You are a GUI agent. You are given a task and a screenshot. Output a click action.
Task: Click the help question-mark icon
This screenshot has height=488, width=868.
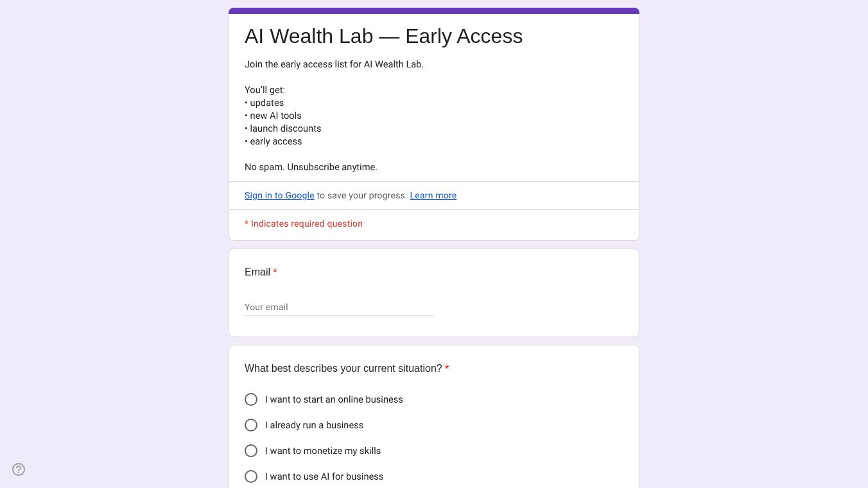pyautogui.click(x=19, y=469)
